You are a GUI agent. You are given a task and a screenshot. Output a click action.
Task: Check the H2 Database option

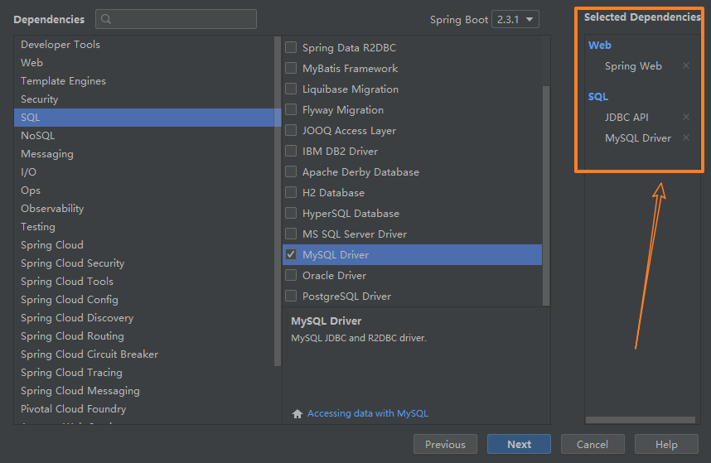click(291, 192)
